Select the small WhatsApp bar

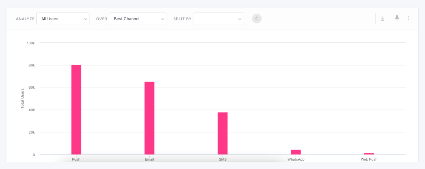click(x=296, y=152)
